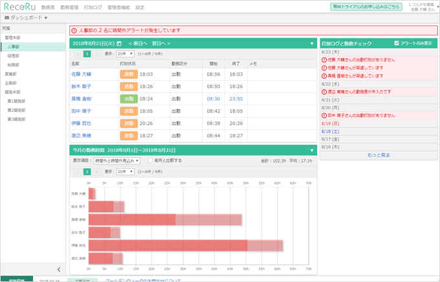Open 勤務表 menu
Image resolution: width=440 pixels, height=282 pixels.
(47, 6)
